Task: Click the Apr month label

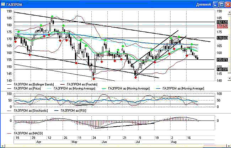Action: [38, 142]
